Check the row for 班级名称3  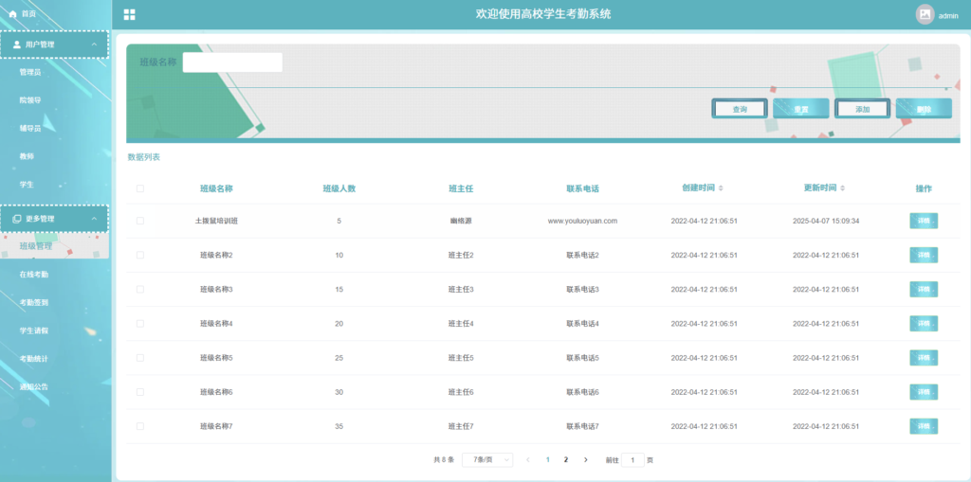pos(140,289)
